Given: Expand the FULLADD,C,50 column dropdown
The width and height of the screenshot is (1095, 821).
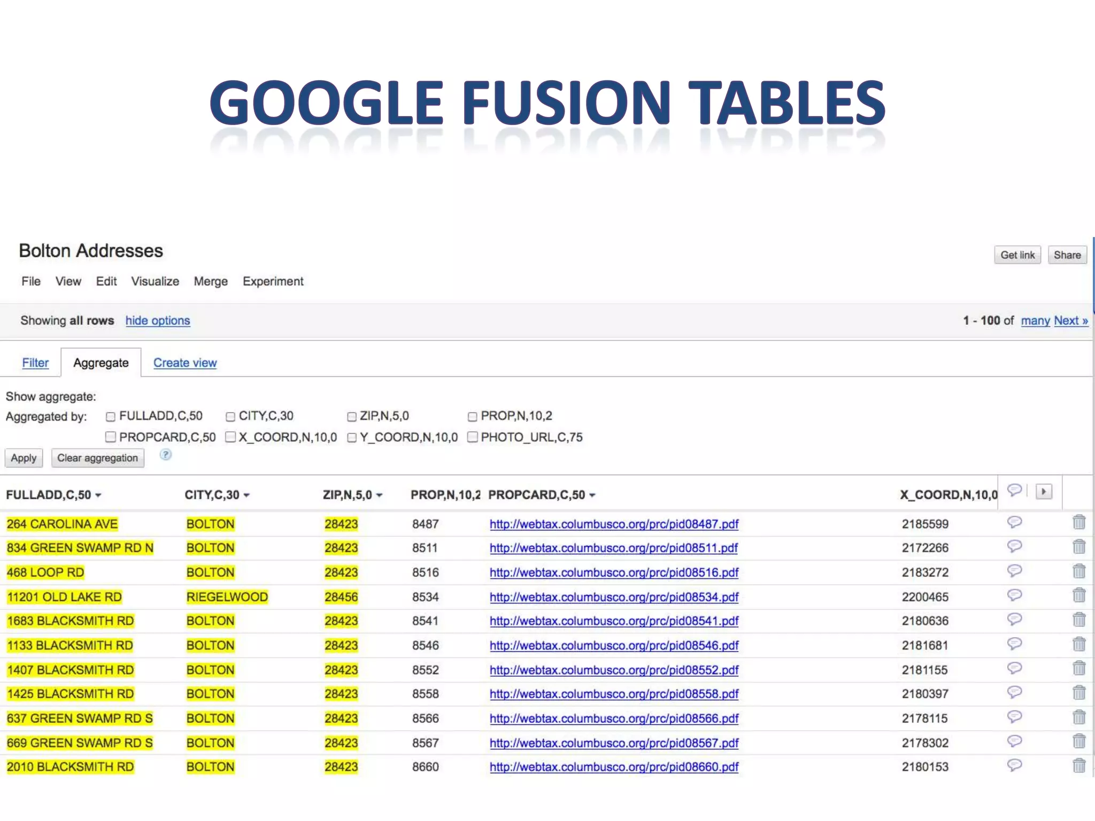Looking at the screenshot, I should click(98, 495).
